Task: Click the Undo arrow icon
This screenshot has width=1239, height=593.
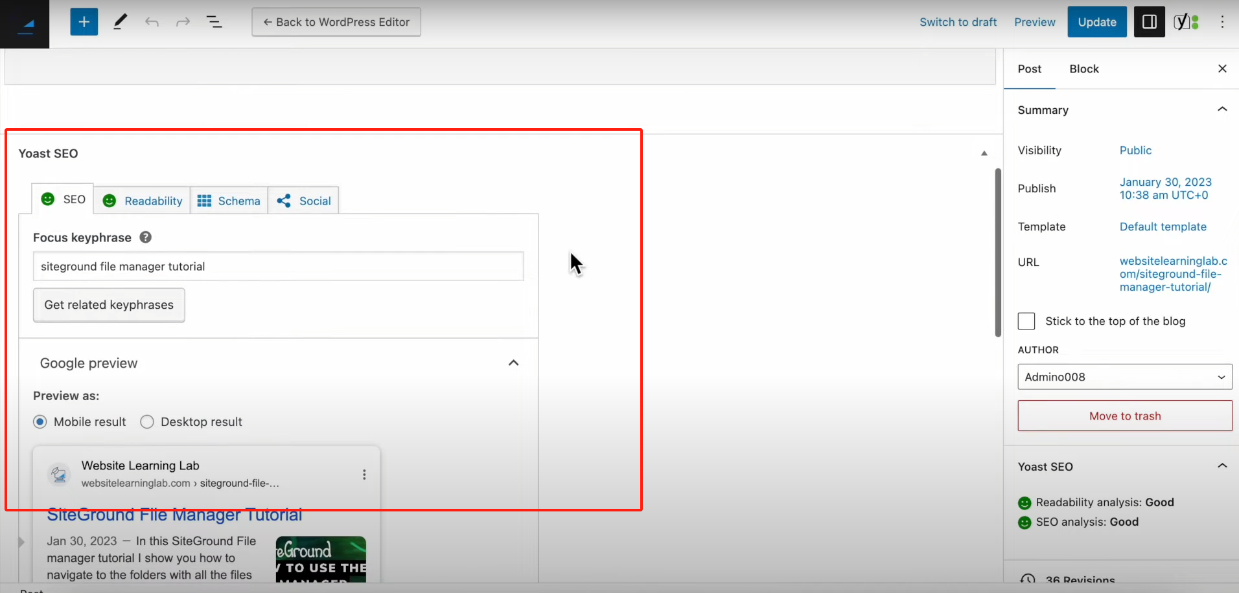Action: point(152,22)
